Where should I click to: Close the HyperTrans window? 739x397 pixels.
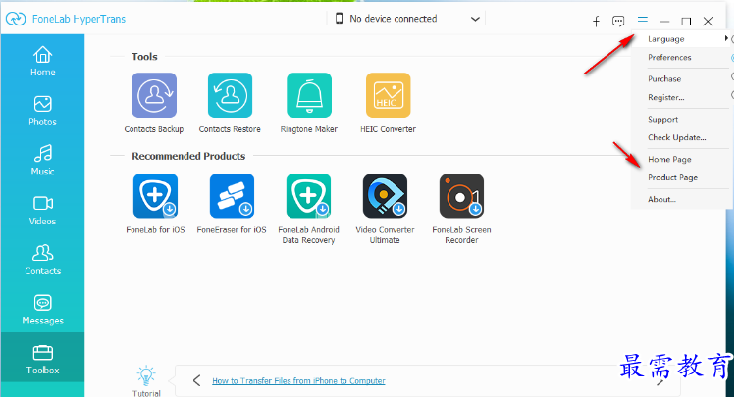point(708,22)
